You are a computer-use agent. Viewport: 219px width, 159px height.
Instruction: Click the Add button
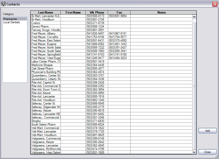[208, 131]
